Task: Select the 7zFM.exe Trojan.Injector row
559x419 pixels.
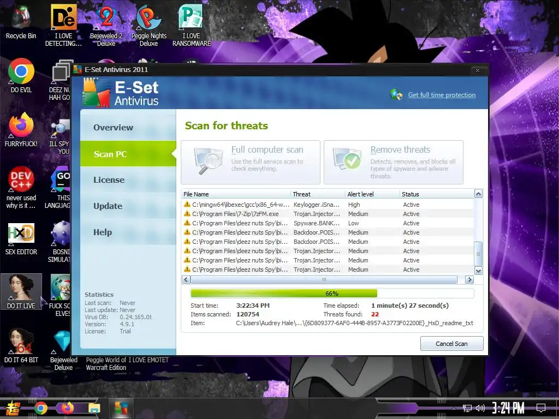Action: [x=328, y=214]
